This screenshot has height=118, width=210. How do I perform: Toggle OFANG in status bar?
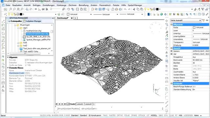[134, 115]
